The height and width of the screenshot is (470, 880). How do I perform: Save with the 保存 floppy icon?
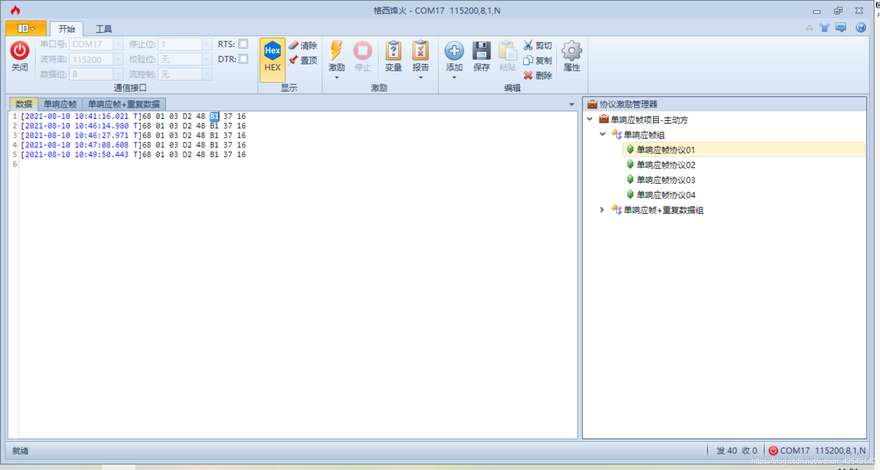(481, 51)
